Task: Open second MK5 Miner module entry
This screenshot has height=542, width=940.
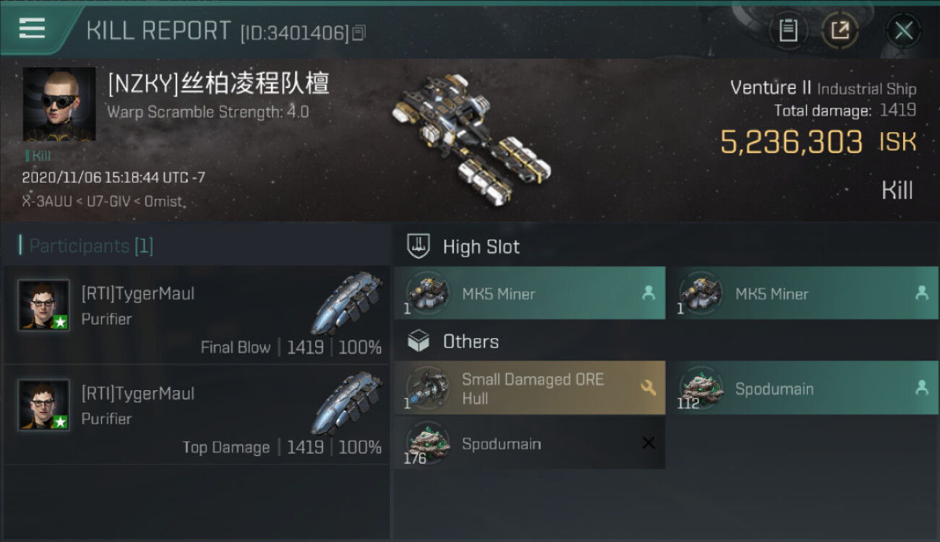Action: click(803, 293)
